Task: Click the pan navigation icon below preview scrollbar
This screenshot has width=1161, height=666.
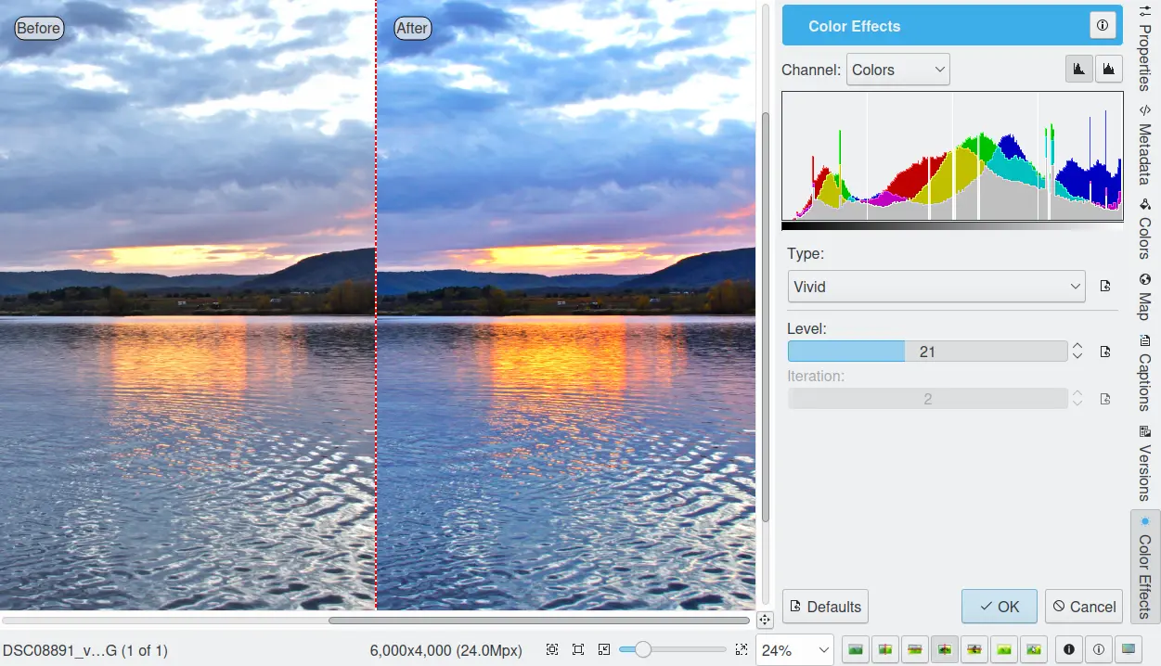Action: [765, 620]
